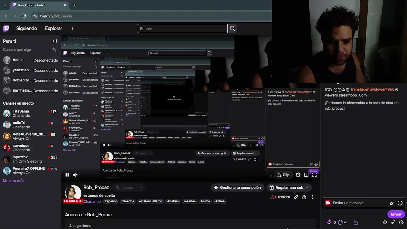Image resolution: width=407 pixels, height=229 pixels.
Task: Click the 'Acerca de Rob_Procaz' heading
Action: click(89, 215)
